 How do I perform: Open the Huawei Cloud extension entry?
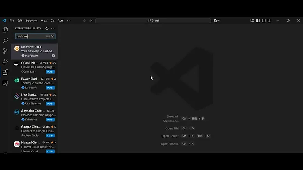coord(35,146)
